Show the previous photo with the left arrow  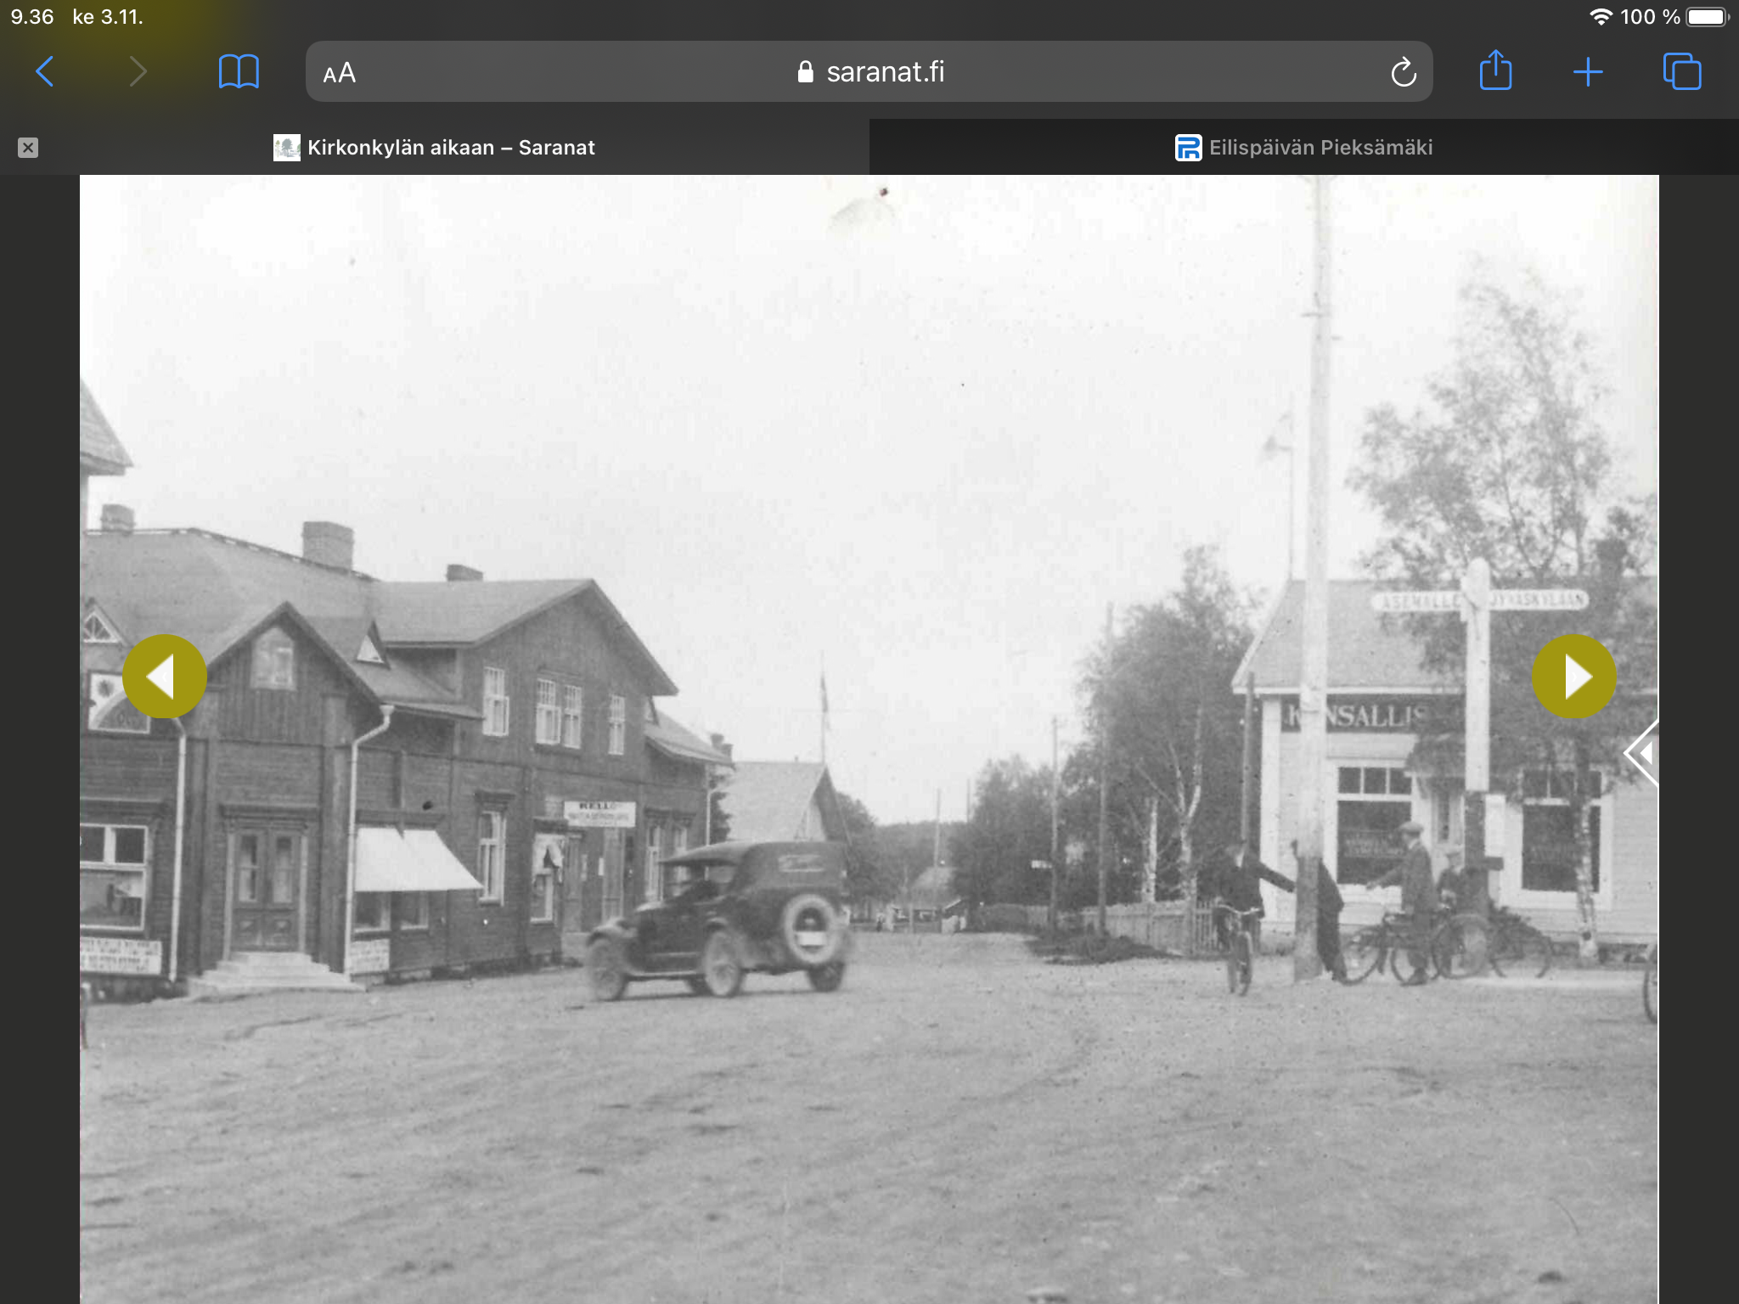click(164, 677)
